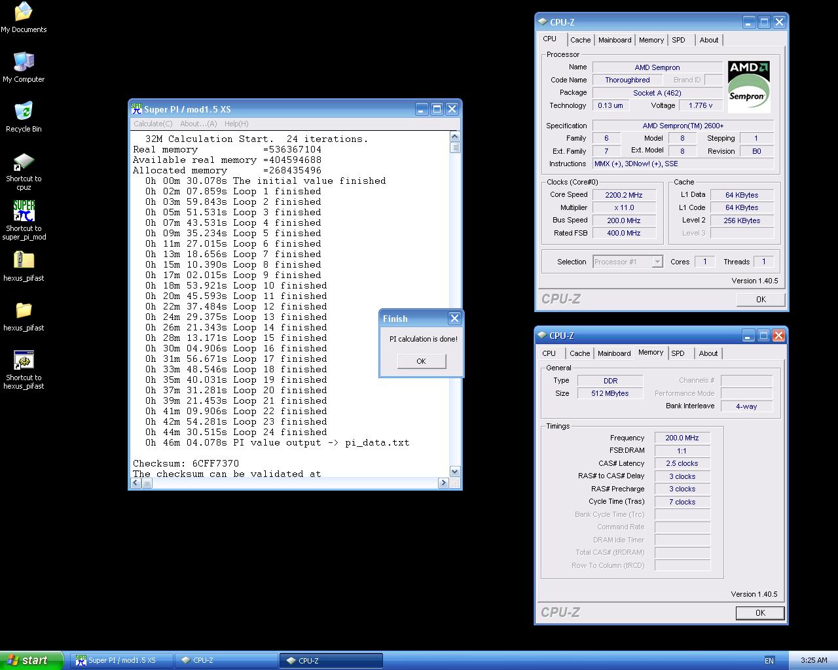Click the Loop 24 finished line
Image resolution: width=838 pixels, height=670 pixels.
[x=236, y=432]
